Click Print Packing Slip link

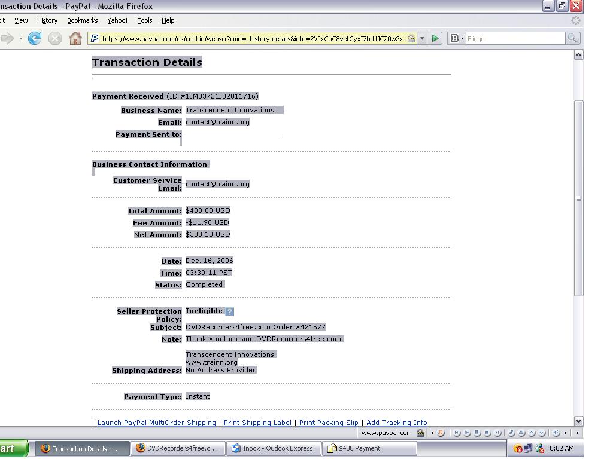(x=329, y=423)
